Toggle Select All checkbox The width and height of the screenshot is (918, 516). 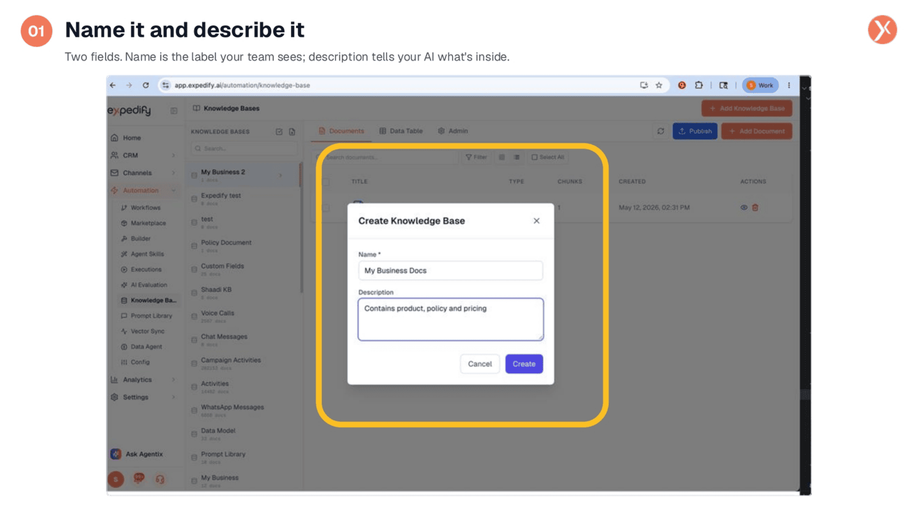point(535,157)
